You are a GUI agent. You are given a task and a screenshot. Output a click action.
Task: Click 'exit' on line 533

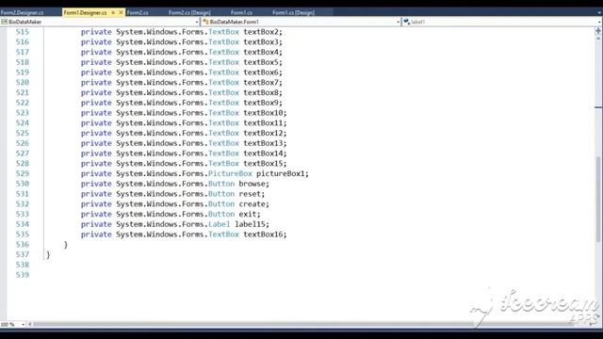248,214
